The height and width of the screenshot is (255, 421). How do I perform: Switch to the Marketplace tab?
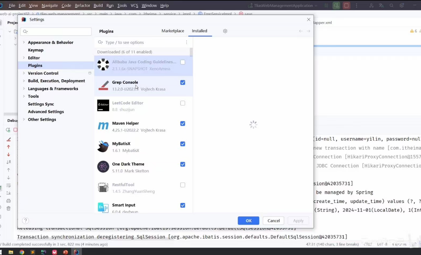pyautogui.click(x=172, y=31)
